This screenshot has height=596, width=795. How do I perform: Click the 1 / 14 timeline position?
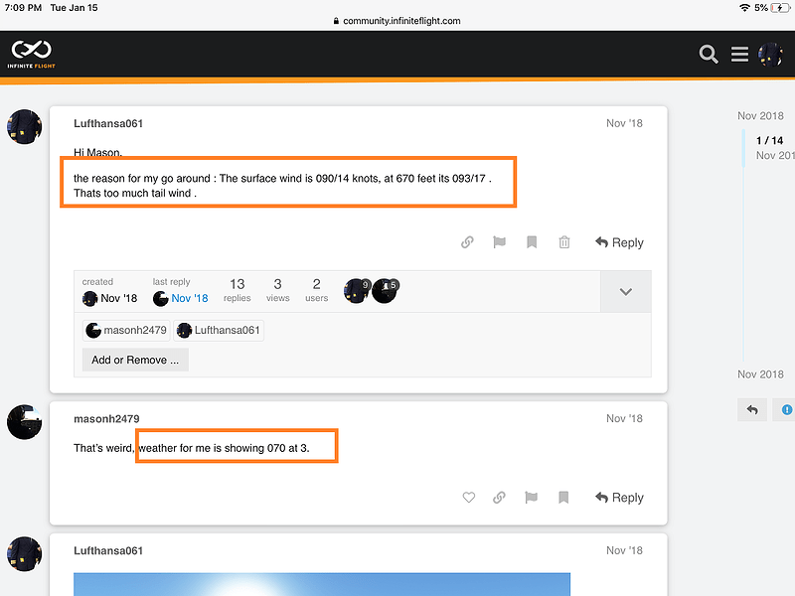769,140
